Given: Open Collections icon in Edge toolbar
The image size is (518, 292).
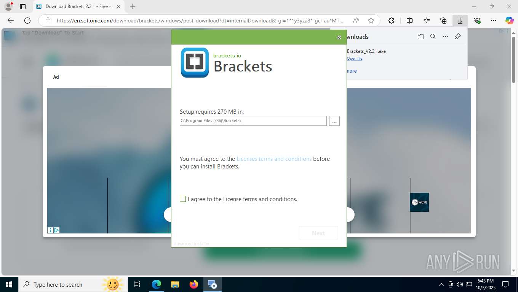Looking at the screenshot, I should (x=443, y=21).
